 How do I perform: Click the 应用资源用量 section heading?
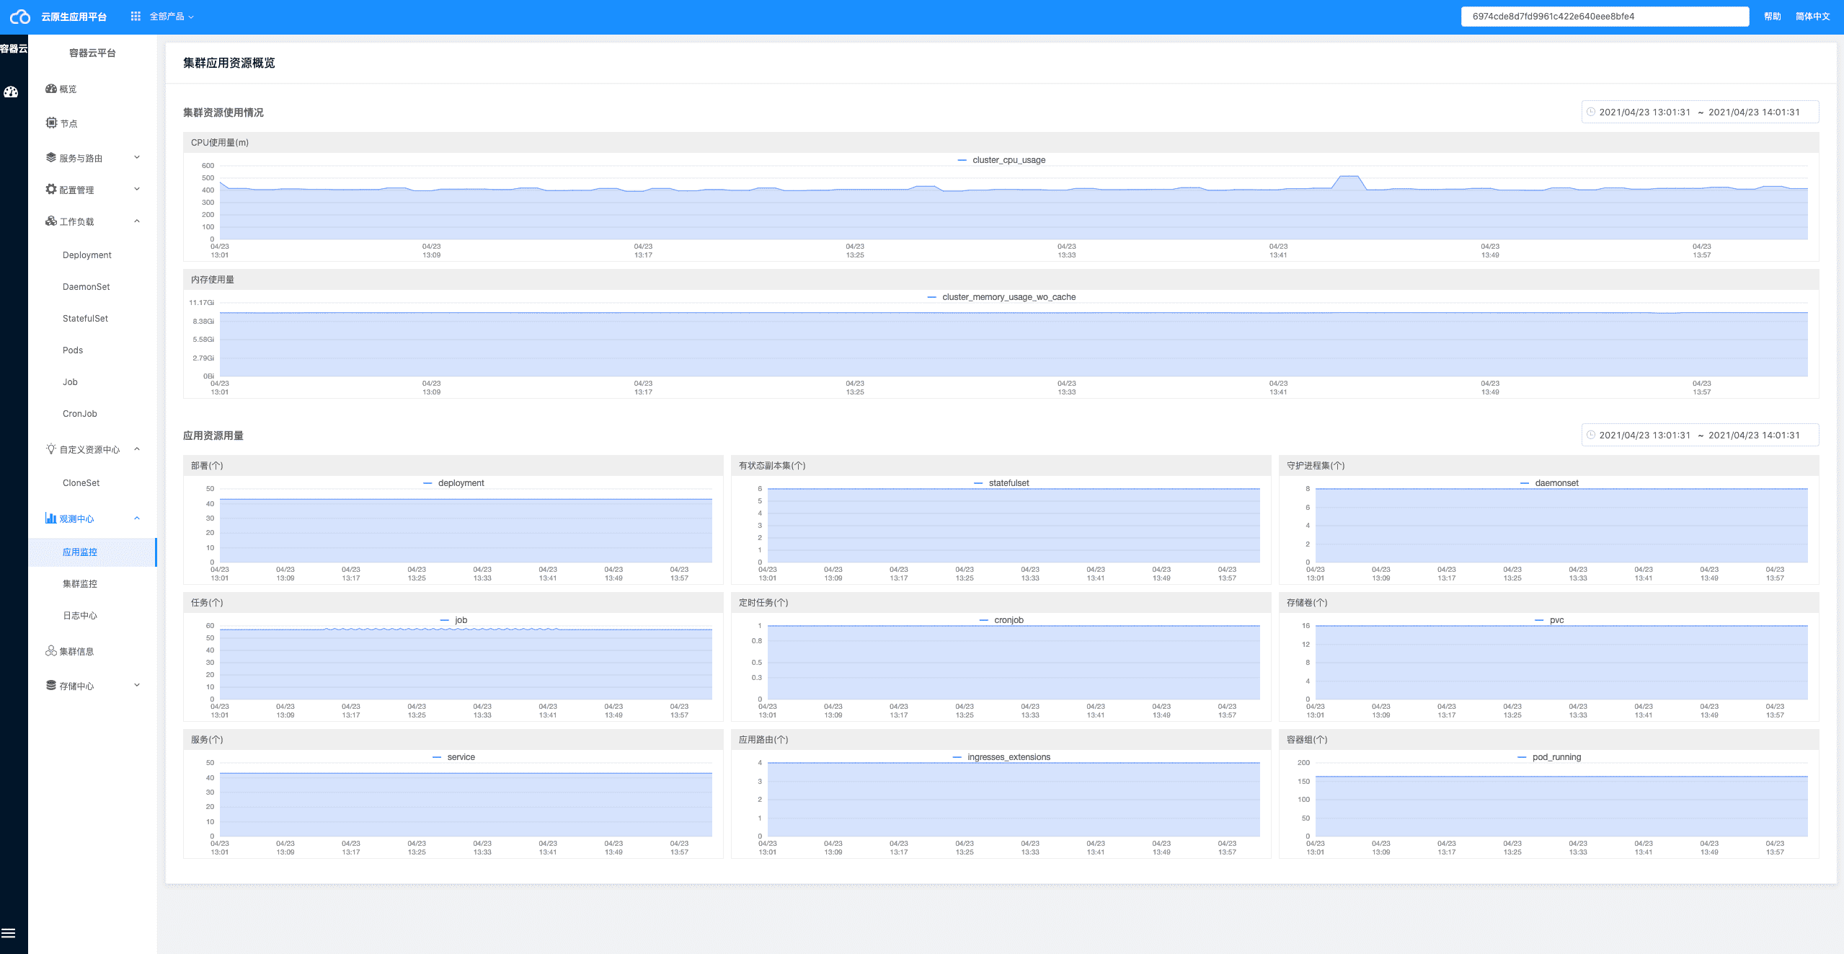(x=213, y=436)
